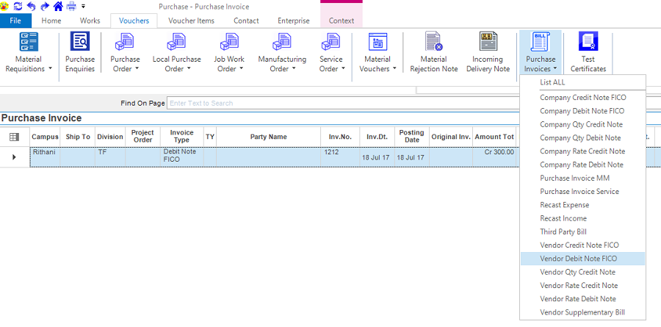Image resolution: width=661 pixels, height=327 pixels.
Task: Click the Party Name column header
Action: coord(268,137)
